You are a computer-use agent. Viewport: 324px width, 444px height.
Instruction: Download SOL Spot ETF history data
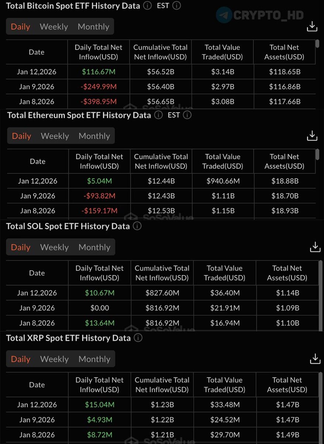point(315,247)
